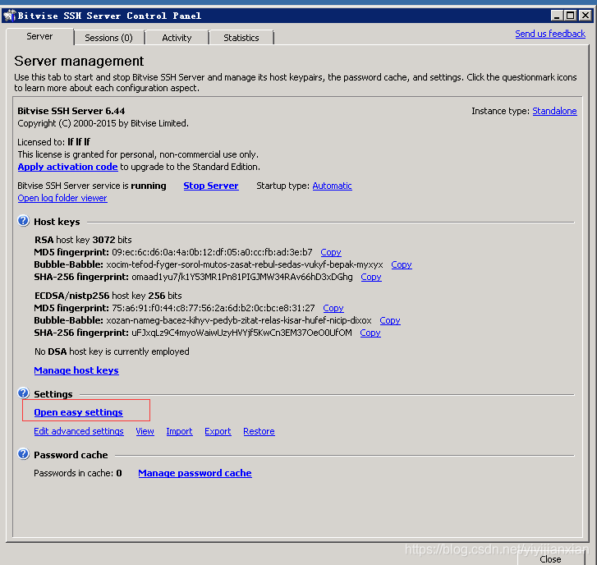Click 'ECDSA/nistp256 host key 256 bits' text
597x565 pixels.
coord(108,296)
